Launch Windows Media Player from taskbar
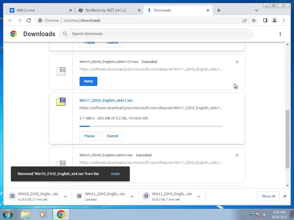 (x=43, y=215)
